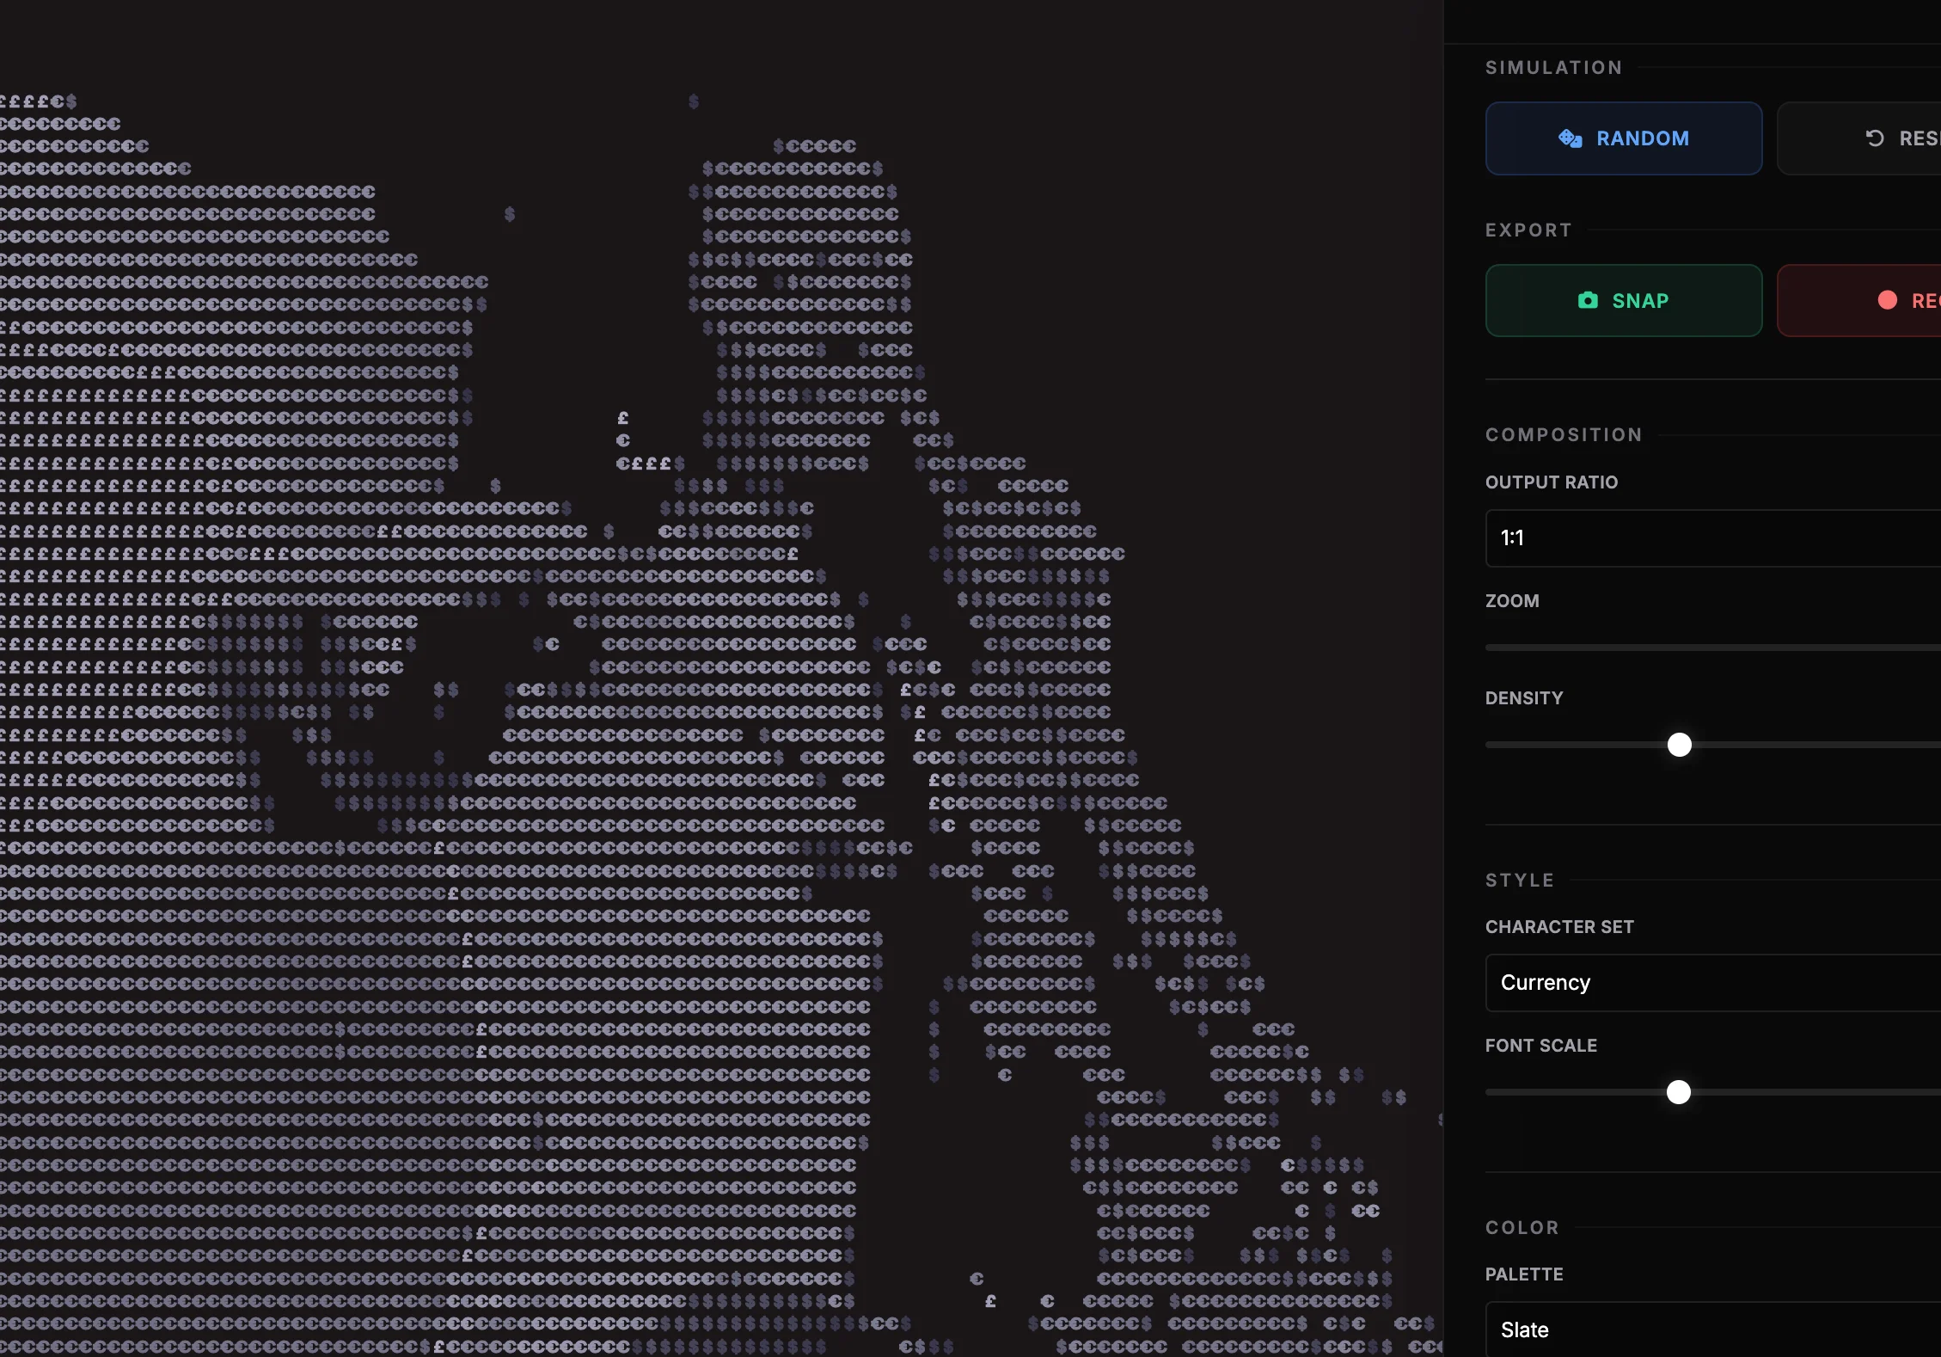Capture a snapshot via the SNAP button

1623,300
